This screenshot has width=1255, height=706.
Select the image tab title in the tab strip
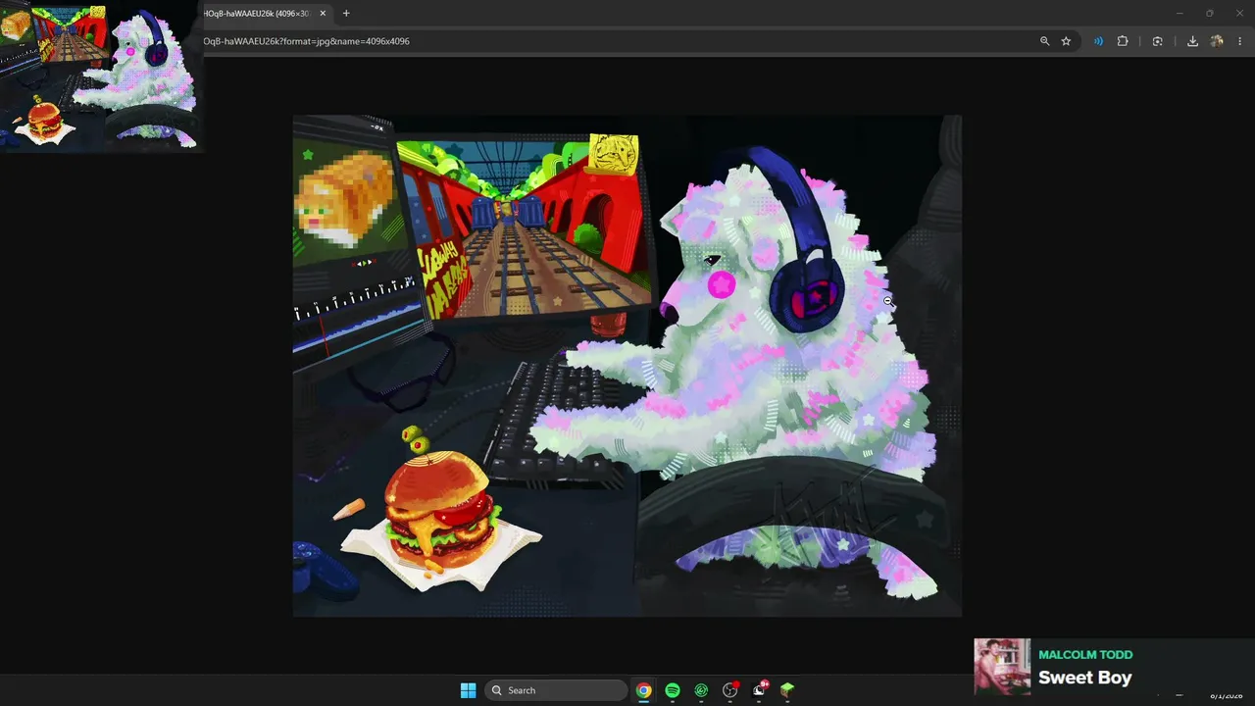tap(257, 13)
